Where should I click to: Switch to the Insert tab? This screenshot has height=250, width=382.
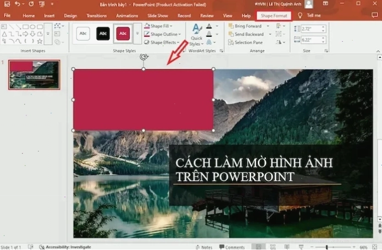click(49, 16)
